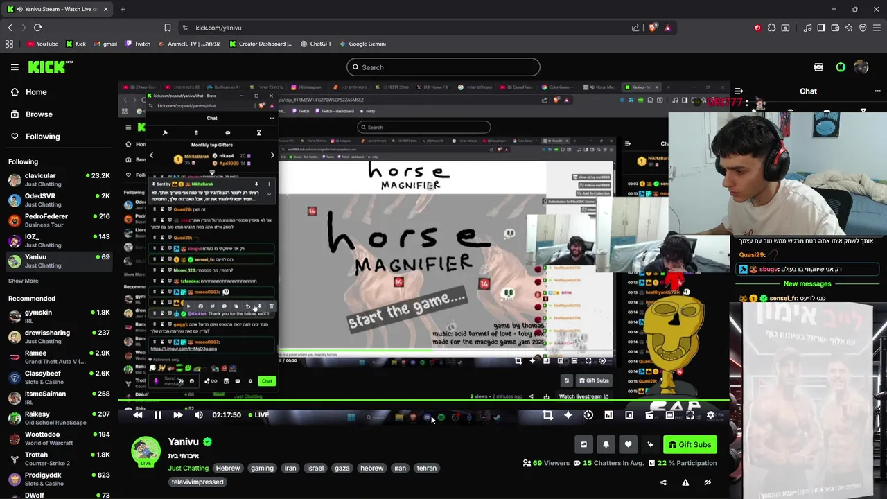Toggle notification bell for Yanivu

[606, 445]
